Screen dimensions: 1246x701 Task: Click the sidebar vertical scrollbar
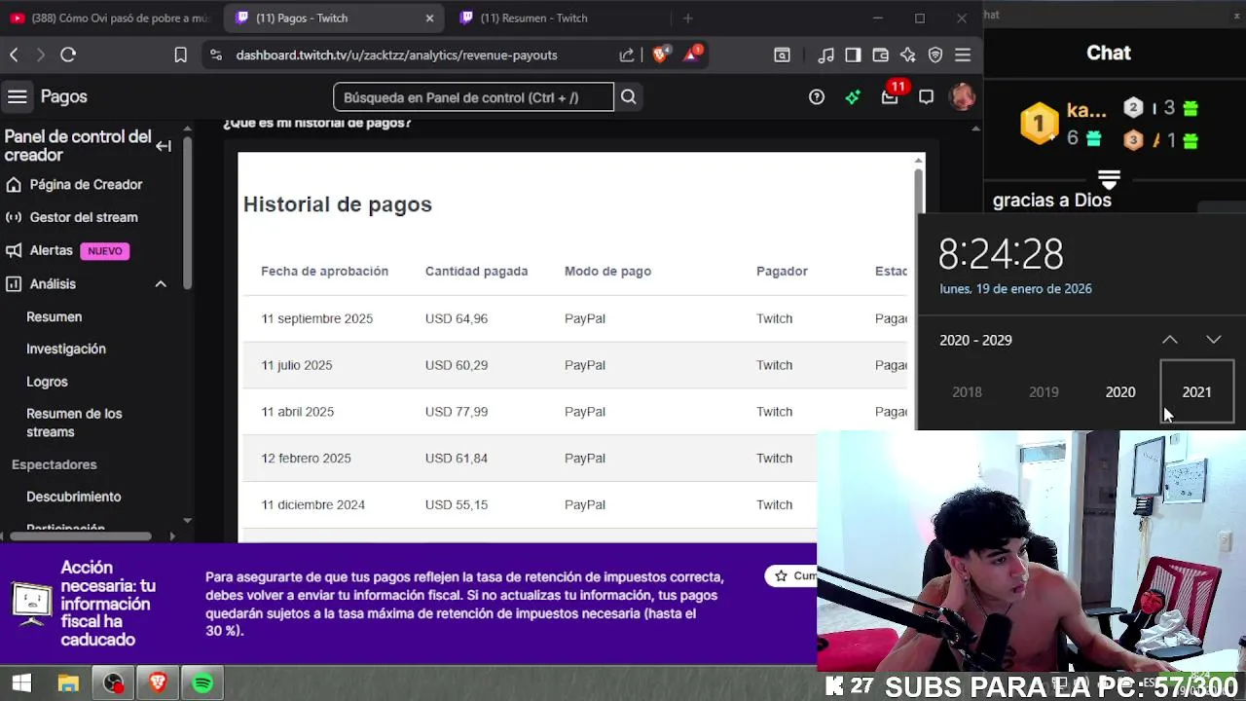[187, 214]
